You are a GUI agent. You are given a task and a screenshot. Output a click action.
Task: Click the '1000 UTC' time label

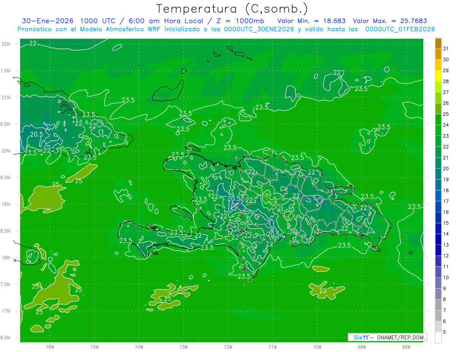point(97,21)
